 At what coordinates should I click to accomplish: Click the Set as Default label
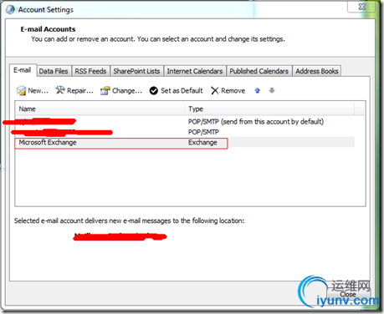pyautogui.click(x=182, y=91)
